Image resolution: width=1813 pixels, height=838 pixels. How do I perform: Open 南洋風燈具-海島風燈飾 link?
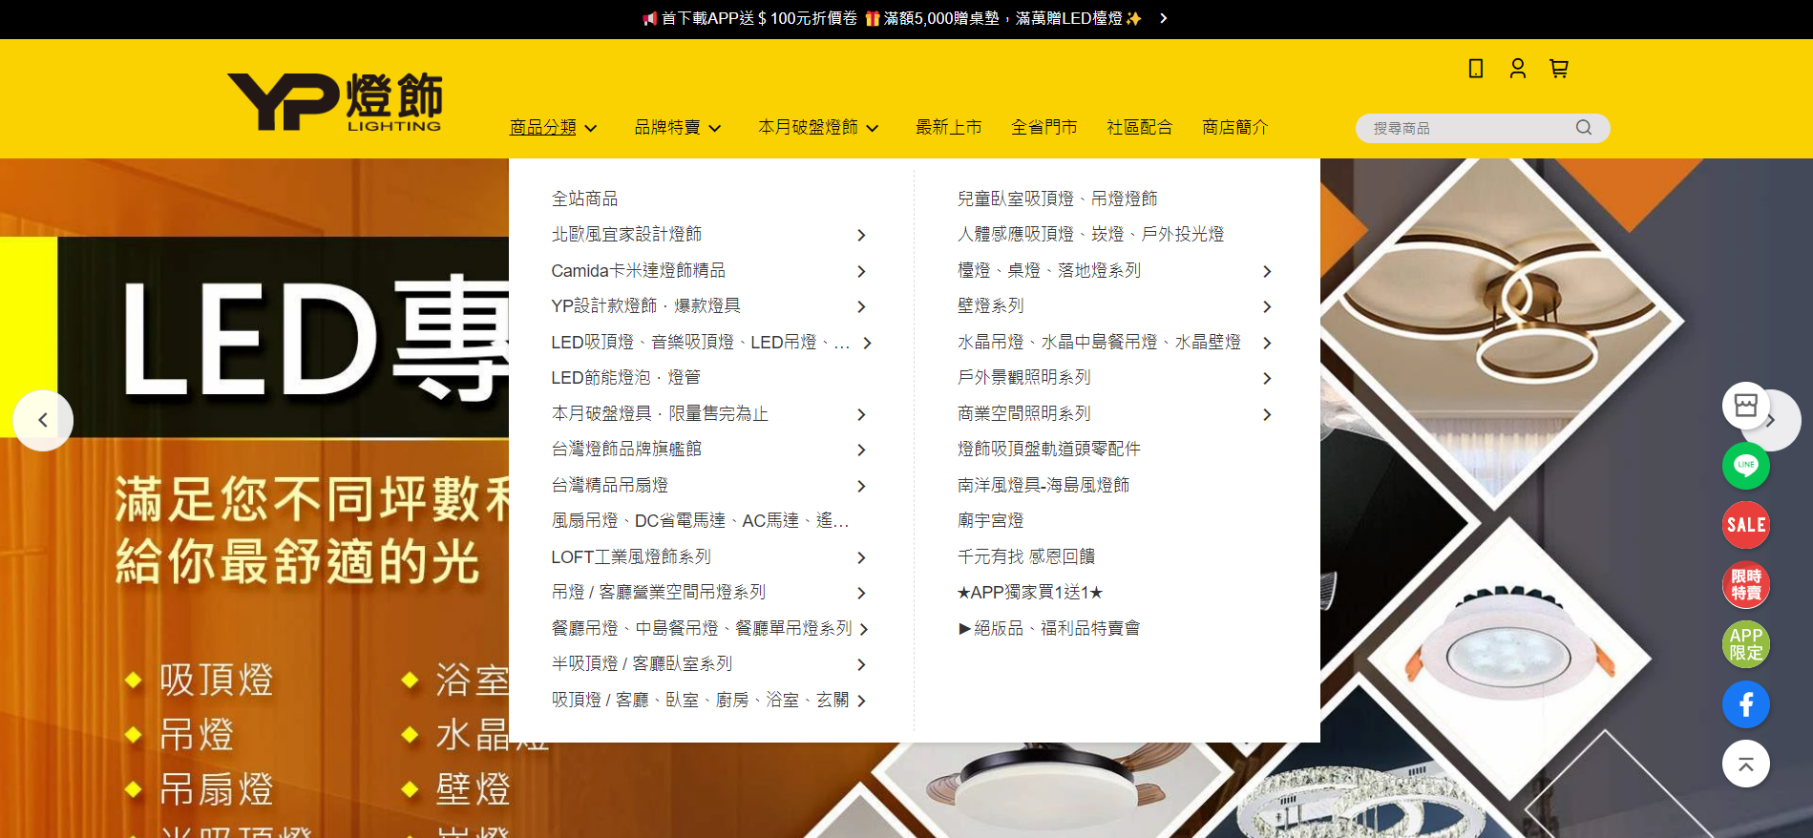[1044, 486]
